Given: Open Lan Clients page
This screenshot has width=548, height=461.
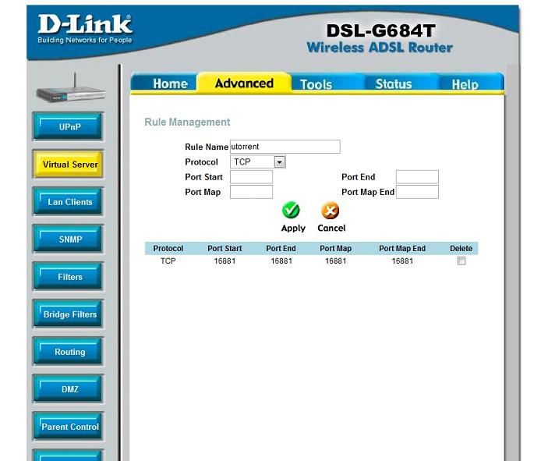Looking at the screenshot, I should 68,201.
